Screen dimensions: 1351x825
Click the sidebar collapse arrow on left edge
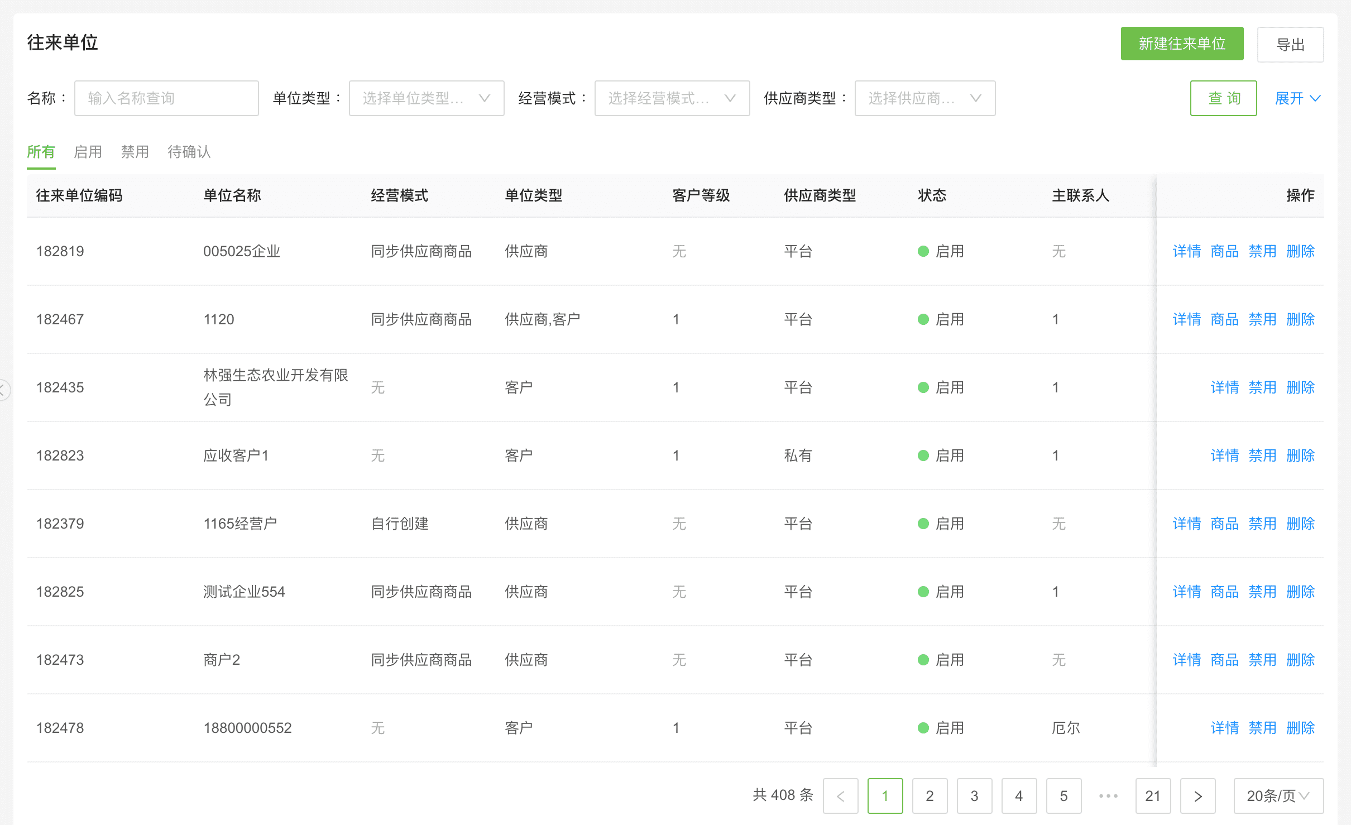[3, 390]
